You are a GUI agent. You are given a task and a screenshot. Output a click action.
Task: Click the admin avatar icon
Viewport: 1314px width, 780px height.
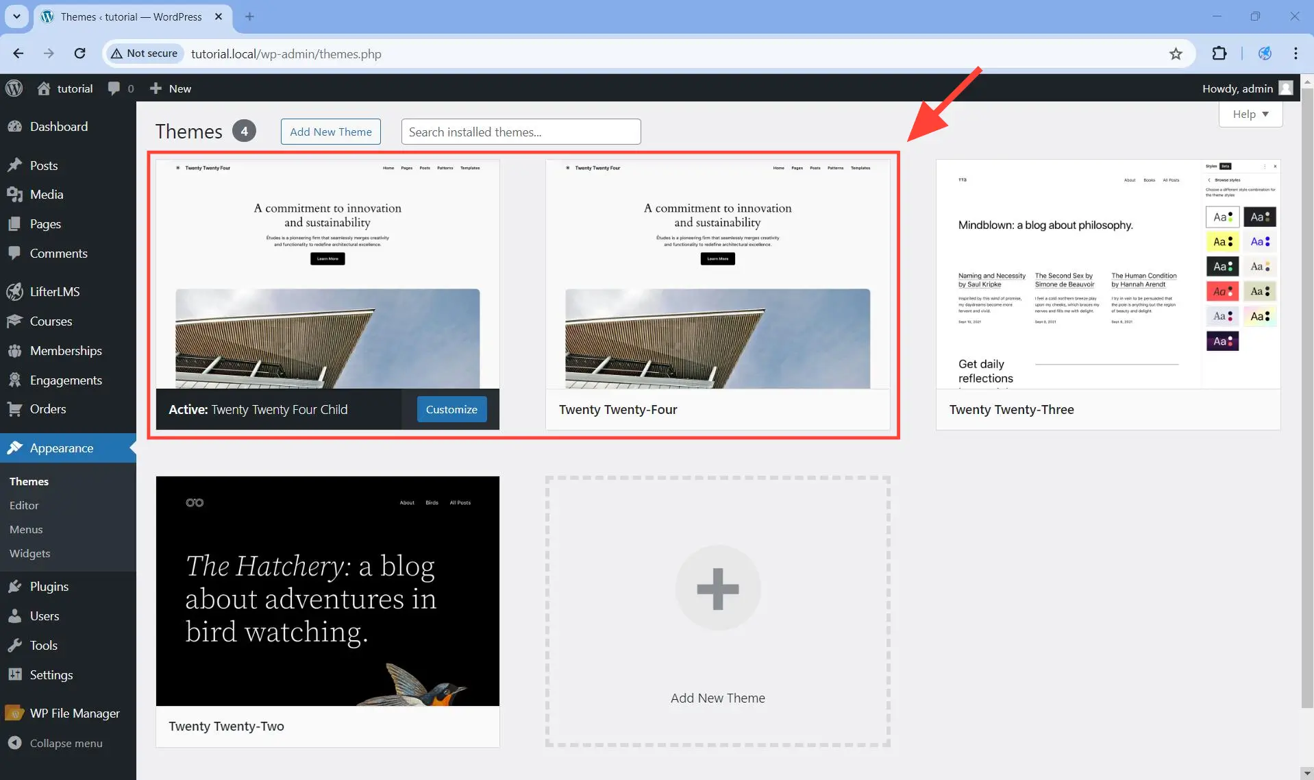1286,88
